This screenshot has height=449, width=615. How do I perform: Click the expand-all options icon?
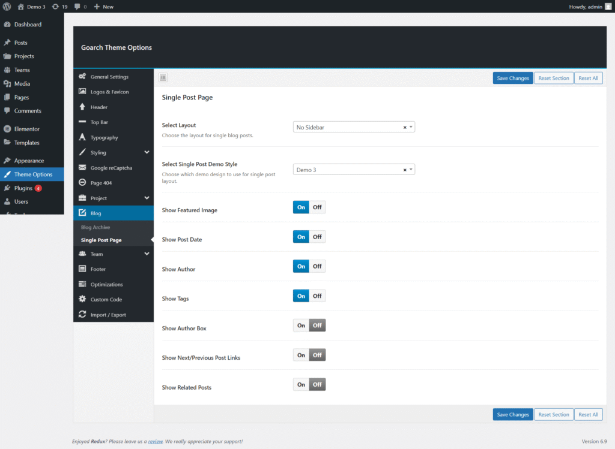point(163,77)
